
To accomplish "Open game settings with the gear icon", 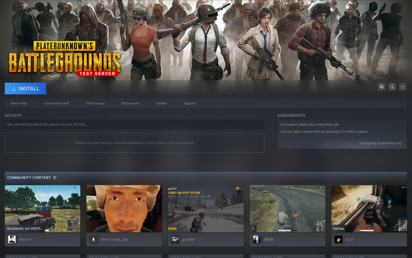I will click(381, 86).
